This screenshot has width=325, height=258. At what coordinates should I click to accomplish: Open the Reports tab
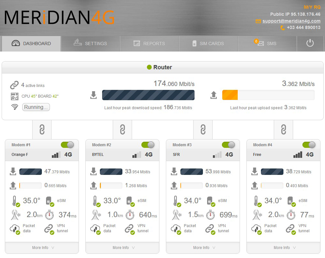(149, 43)
